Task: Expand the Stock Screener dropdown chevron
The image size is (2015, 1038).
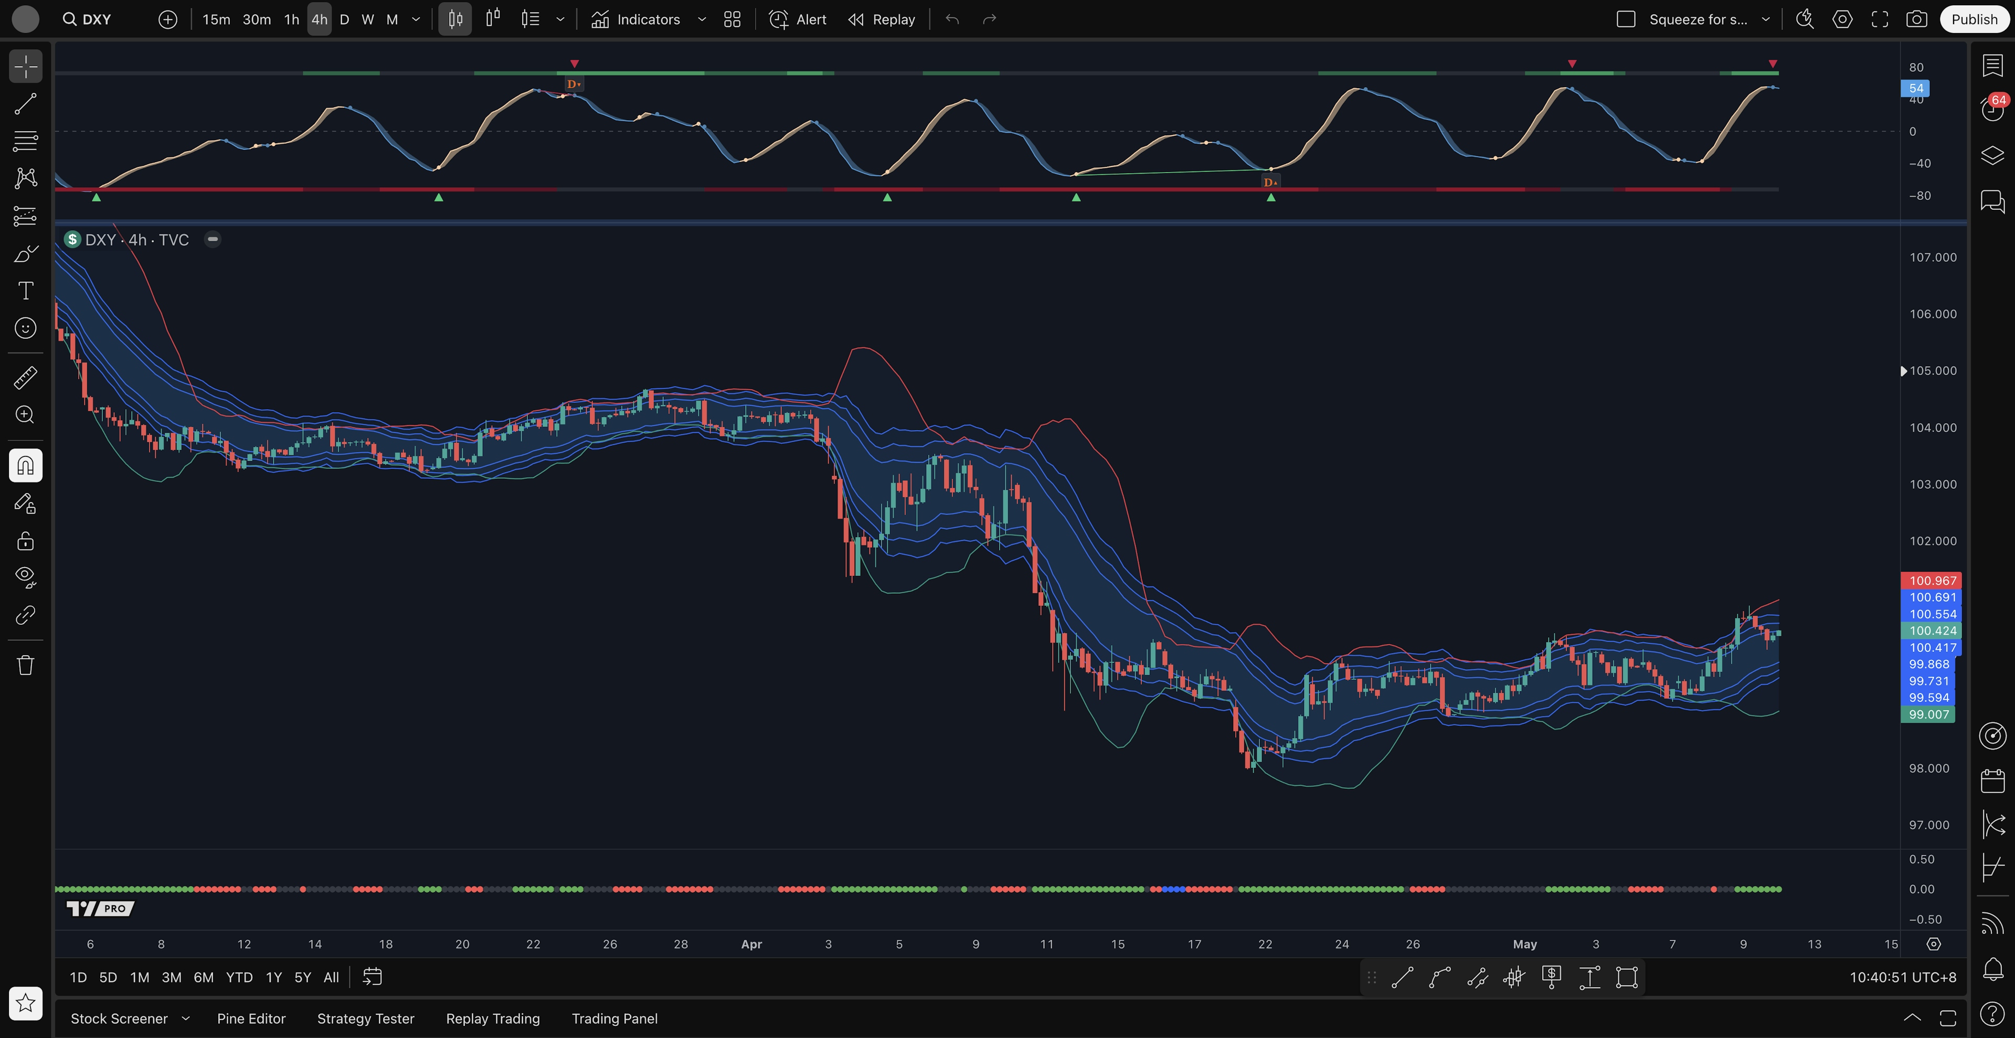Action: point(185,1019)
